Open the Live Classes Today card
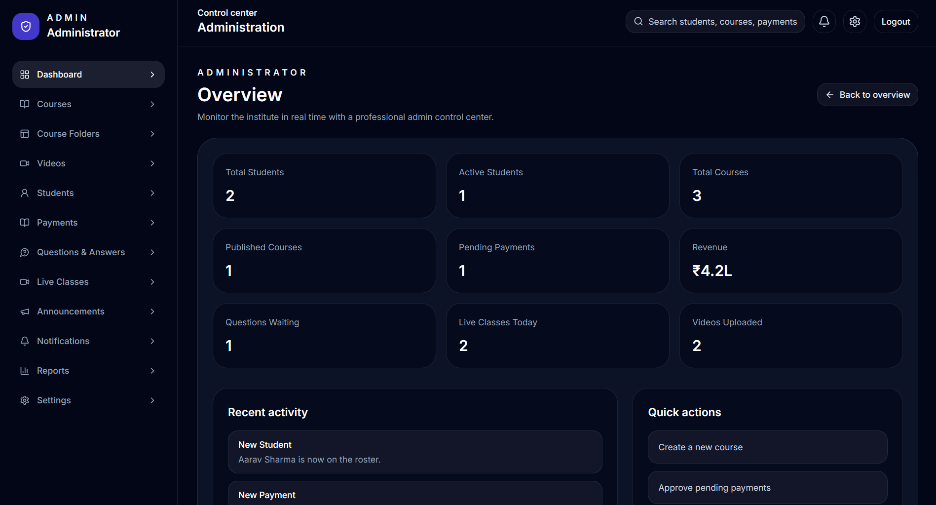The image size is (936, 505). click(x=558, y=336)
